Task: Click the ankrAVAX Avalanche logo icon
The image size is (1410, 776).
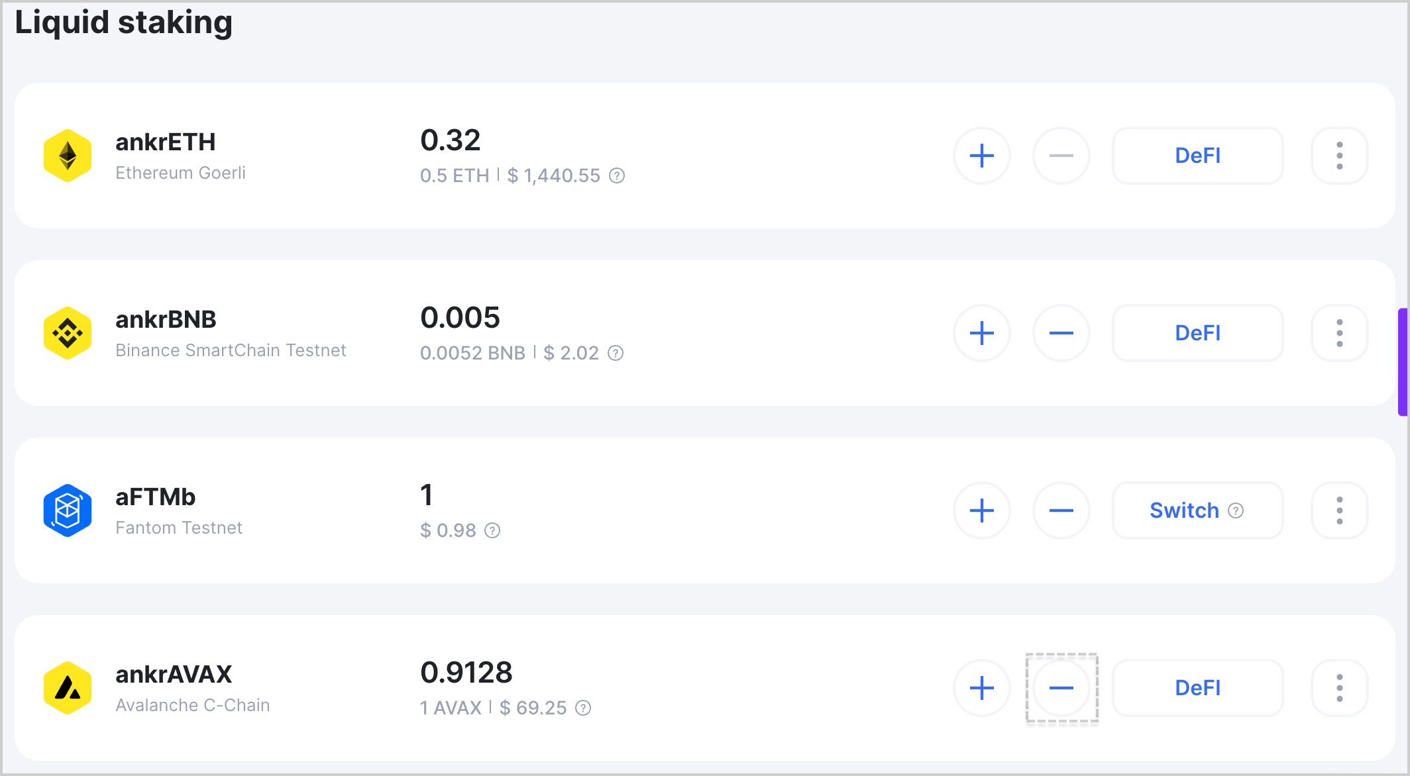Action: click(x=68, y=687)
